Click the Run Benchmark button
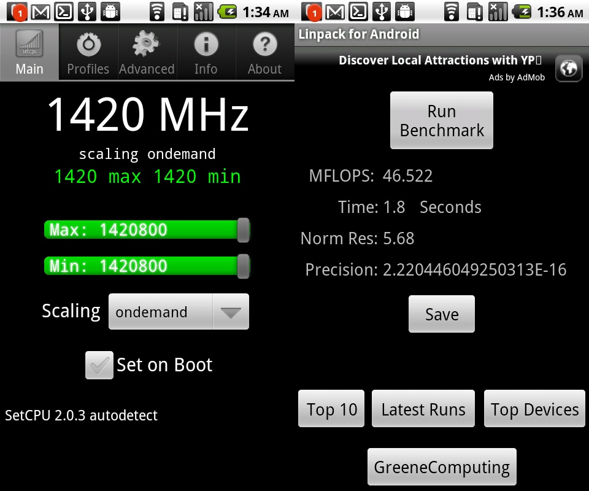Screen dimensions: 589x491 pos(441,120)
